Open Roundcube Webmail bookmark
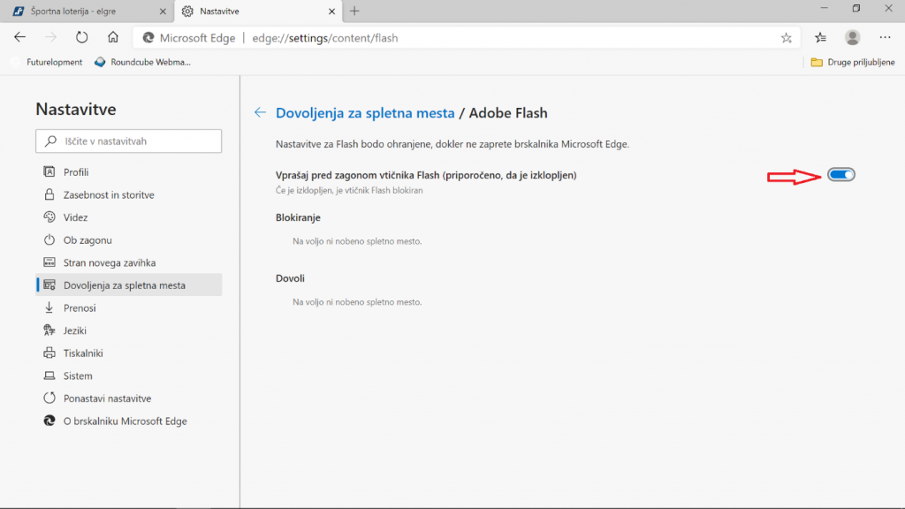This screenshot has height=509, width=905. pos(142,62)
